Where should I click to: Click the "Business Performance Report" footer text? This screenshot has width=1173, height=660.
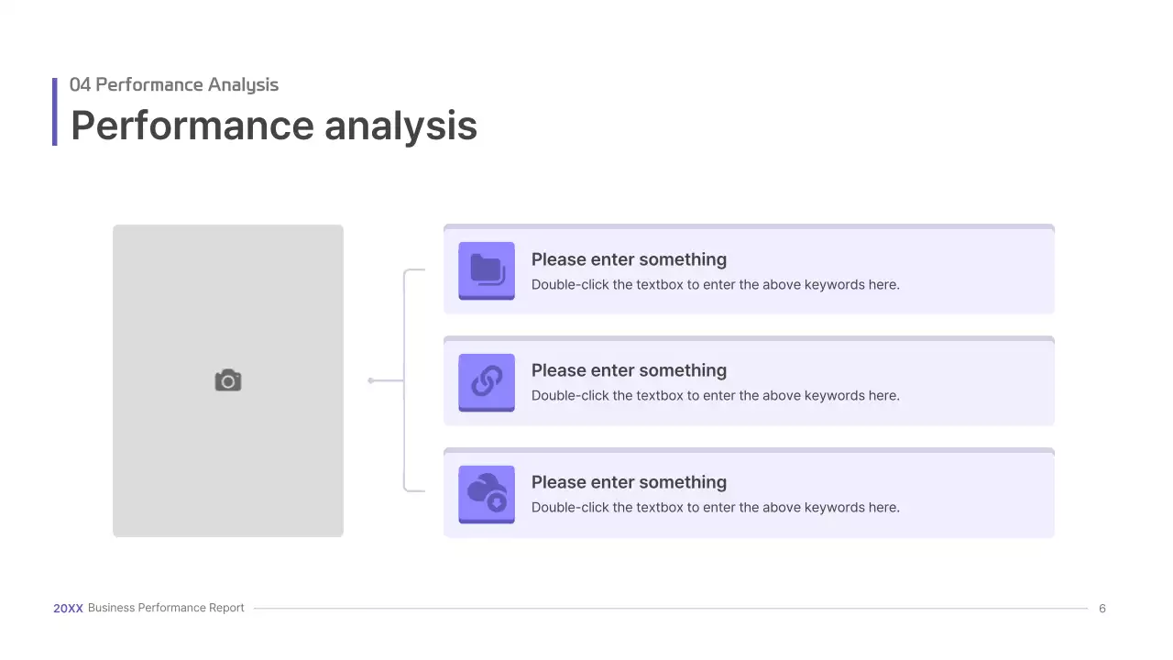[166, 608]
